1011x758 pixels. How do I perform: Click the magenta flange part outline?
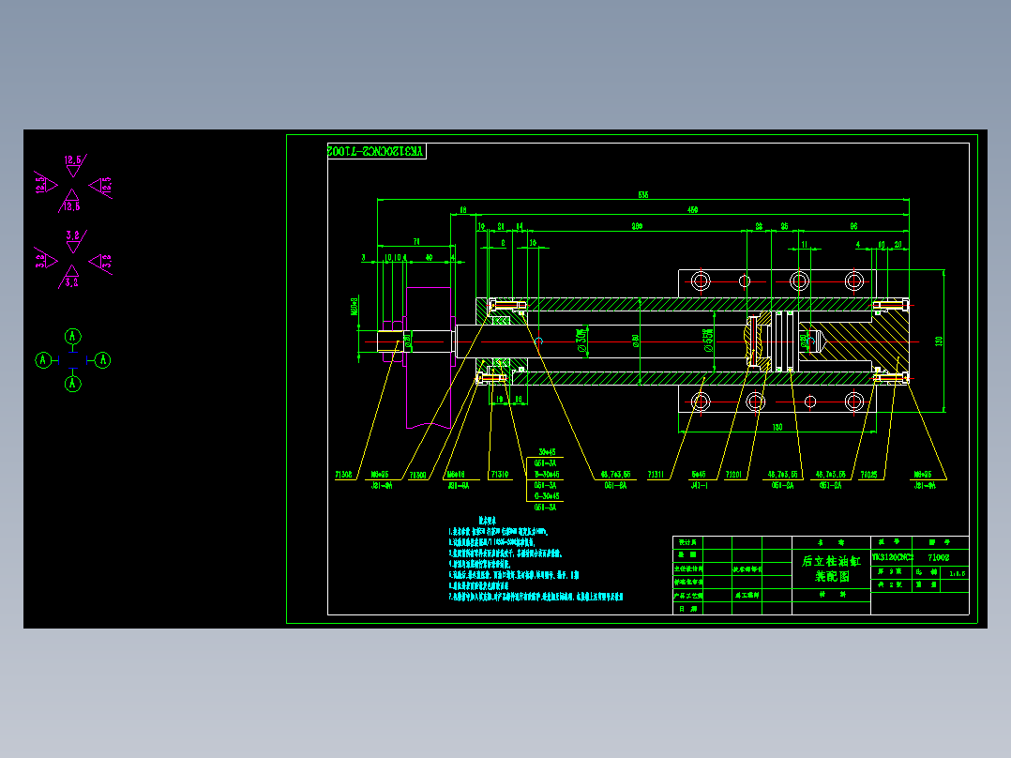click(x=429, y=358)
